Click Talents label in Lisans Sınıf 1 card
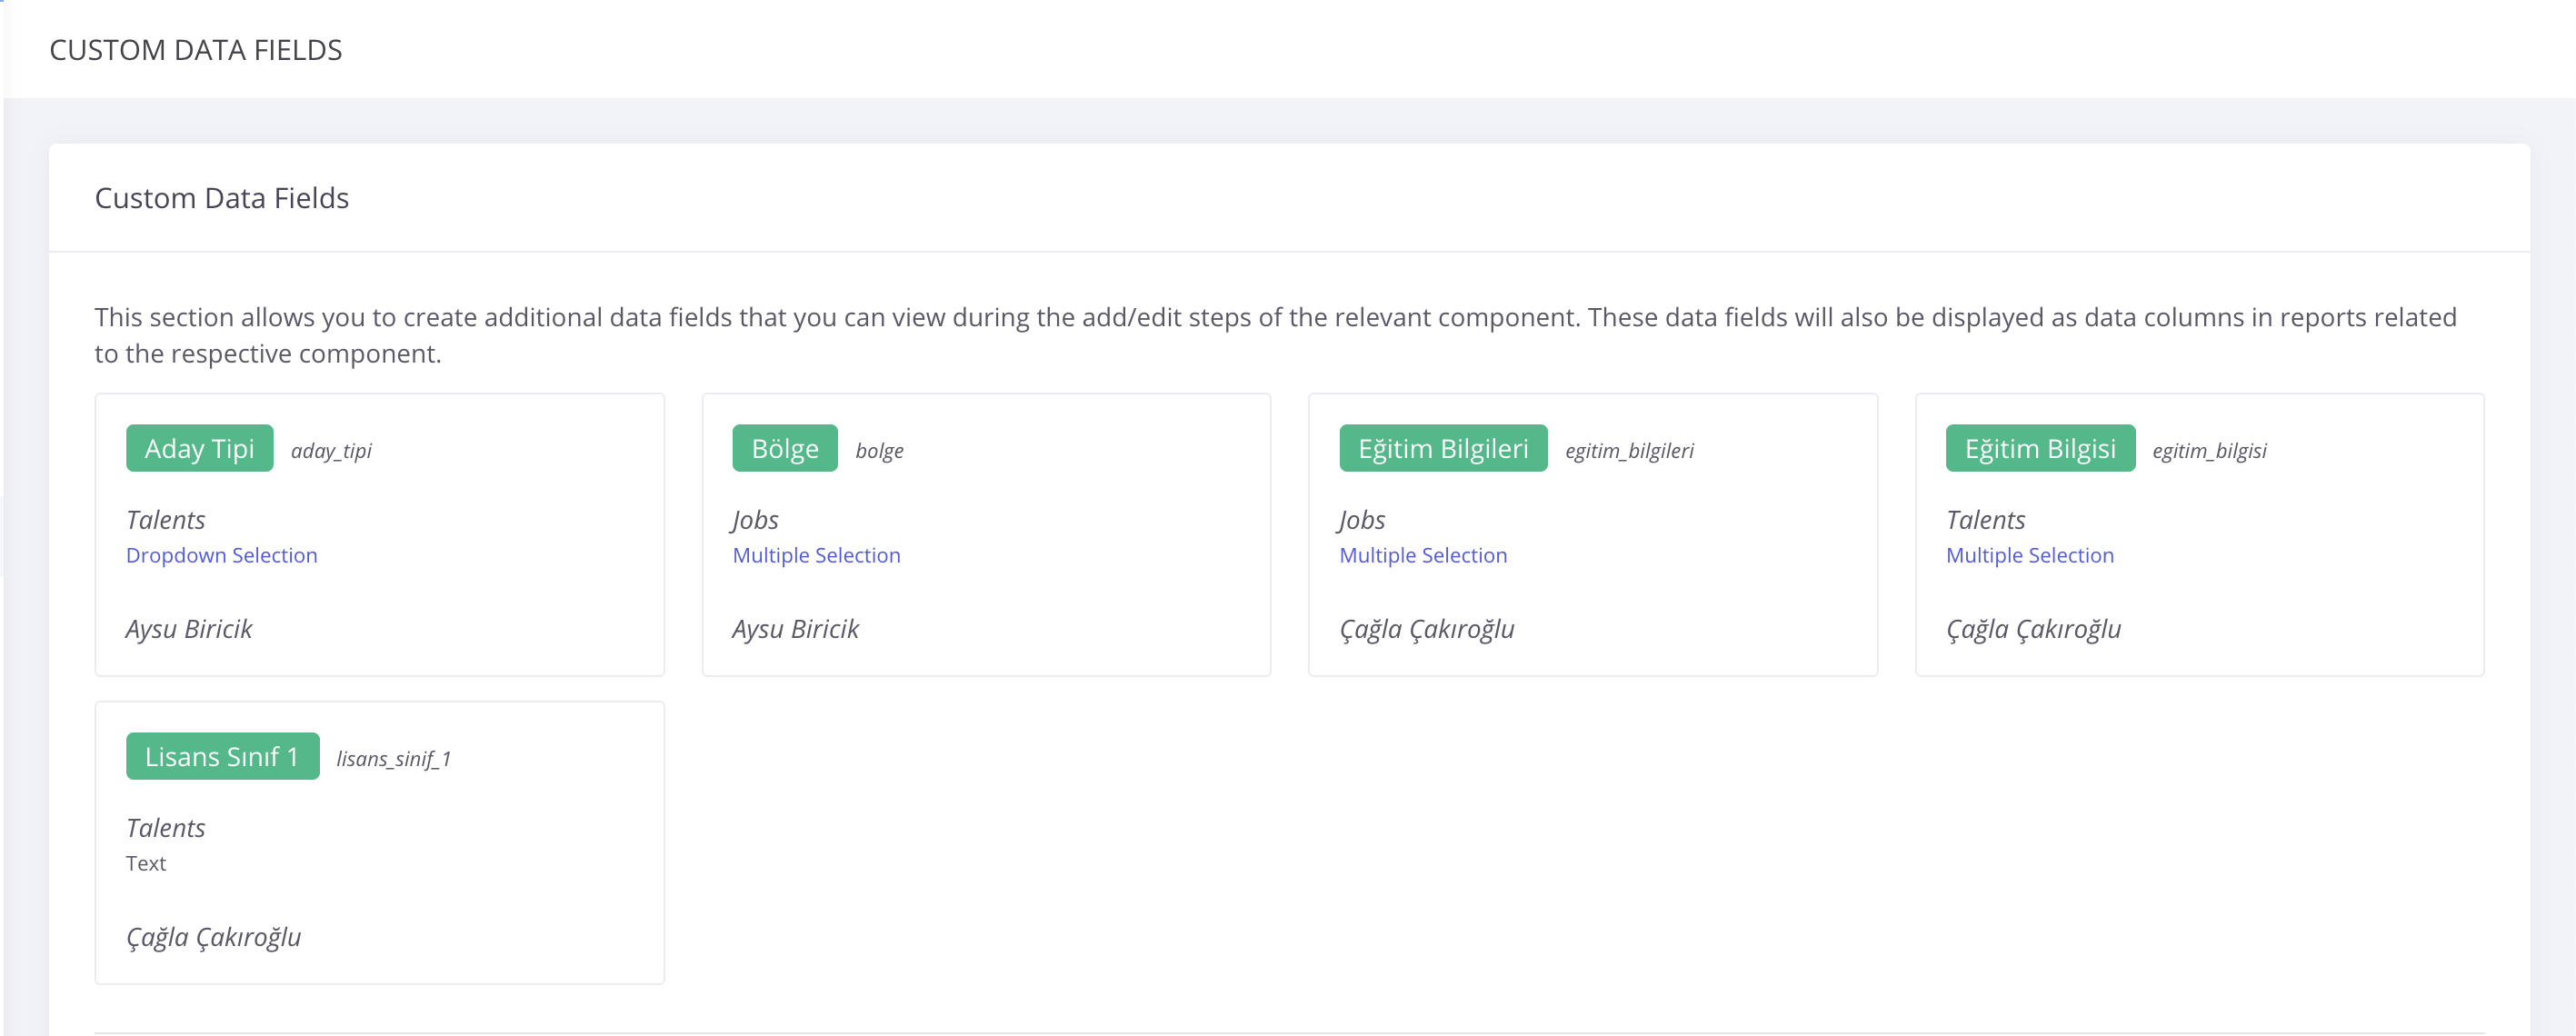Image resolution: width=2576 pixels, height=1036 pixels. coord(165,828)
